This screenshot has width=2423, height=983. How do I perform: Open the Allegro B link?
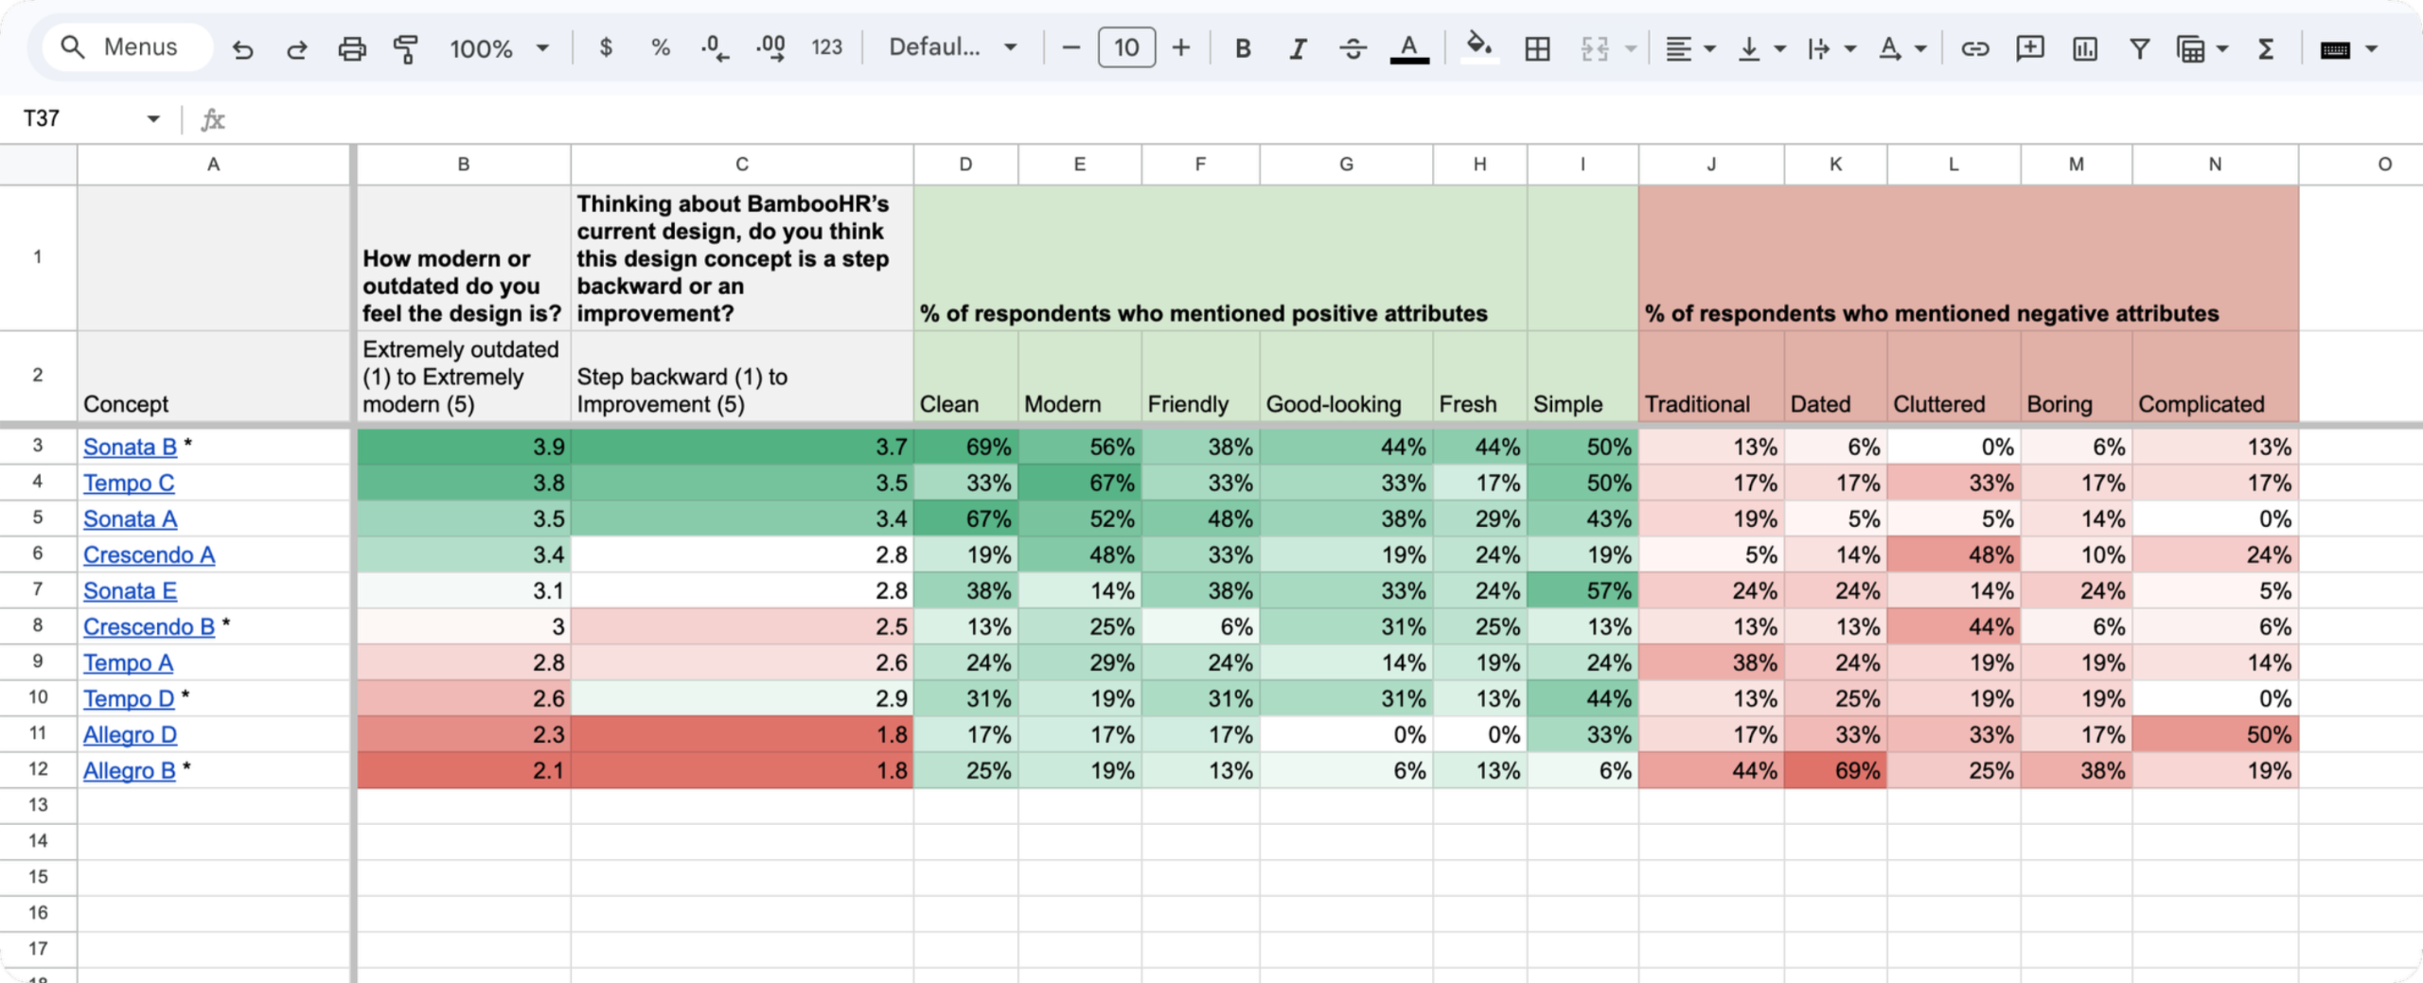[130, 770]
